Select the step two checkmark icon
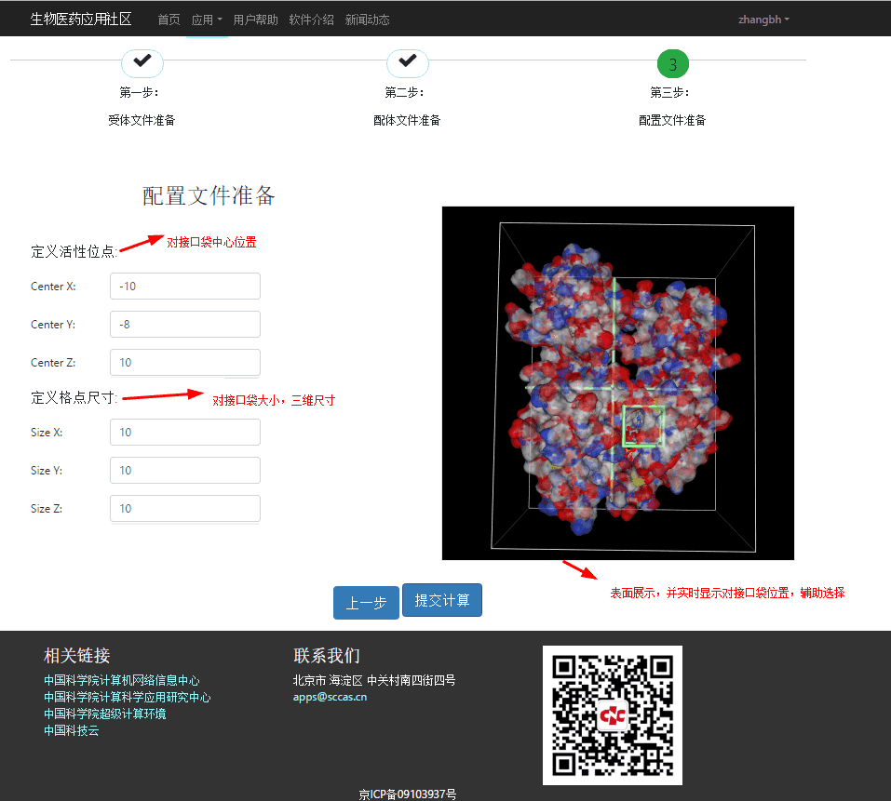891x801 pixels. coord(408,62)
